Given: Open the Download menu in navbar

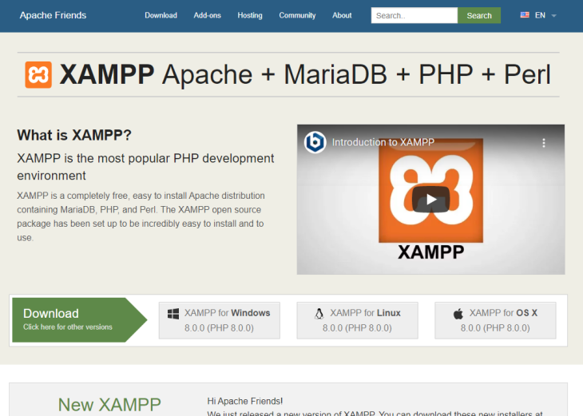Looking at the screenshot, I should pos(161,15).
